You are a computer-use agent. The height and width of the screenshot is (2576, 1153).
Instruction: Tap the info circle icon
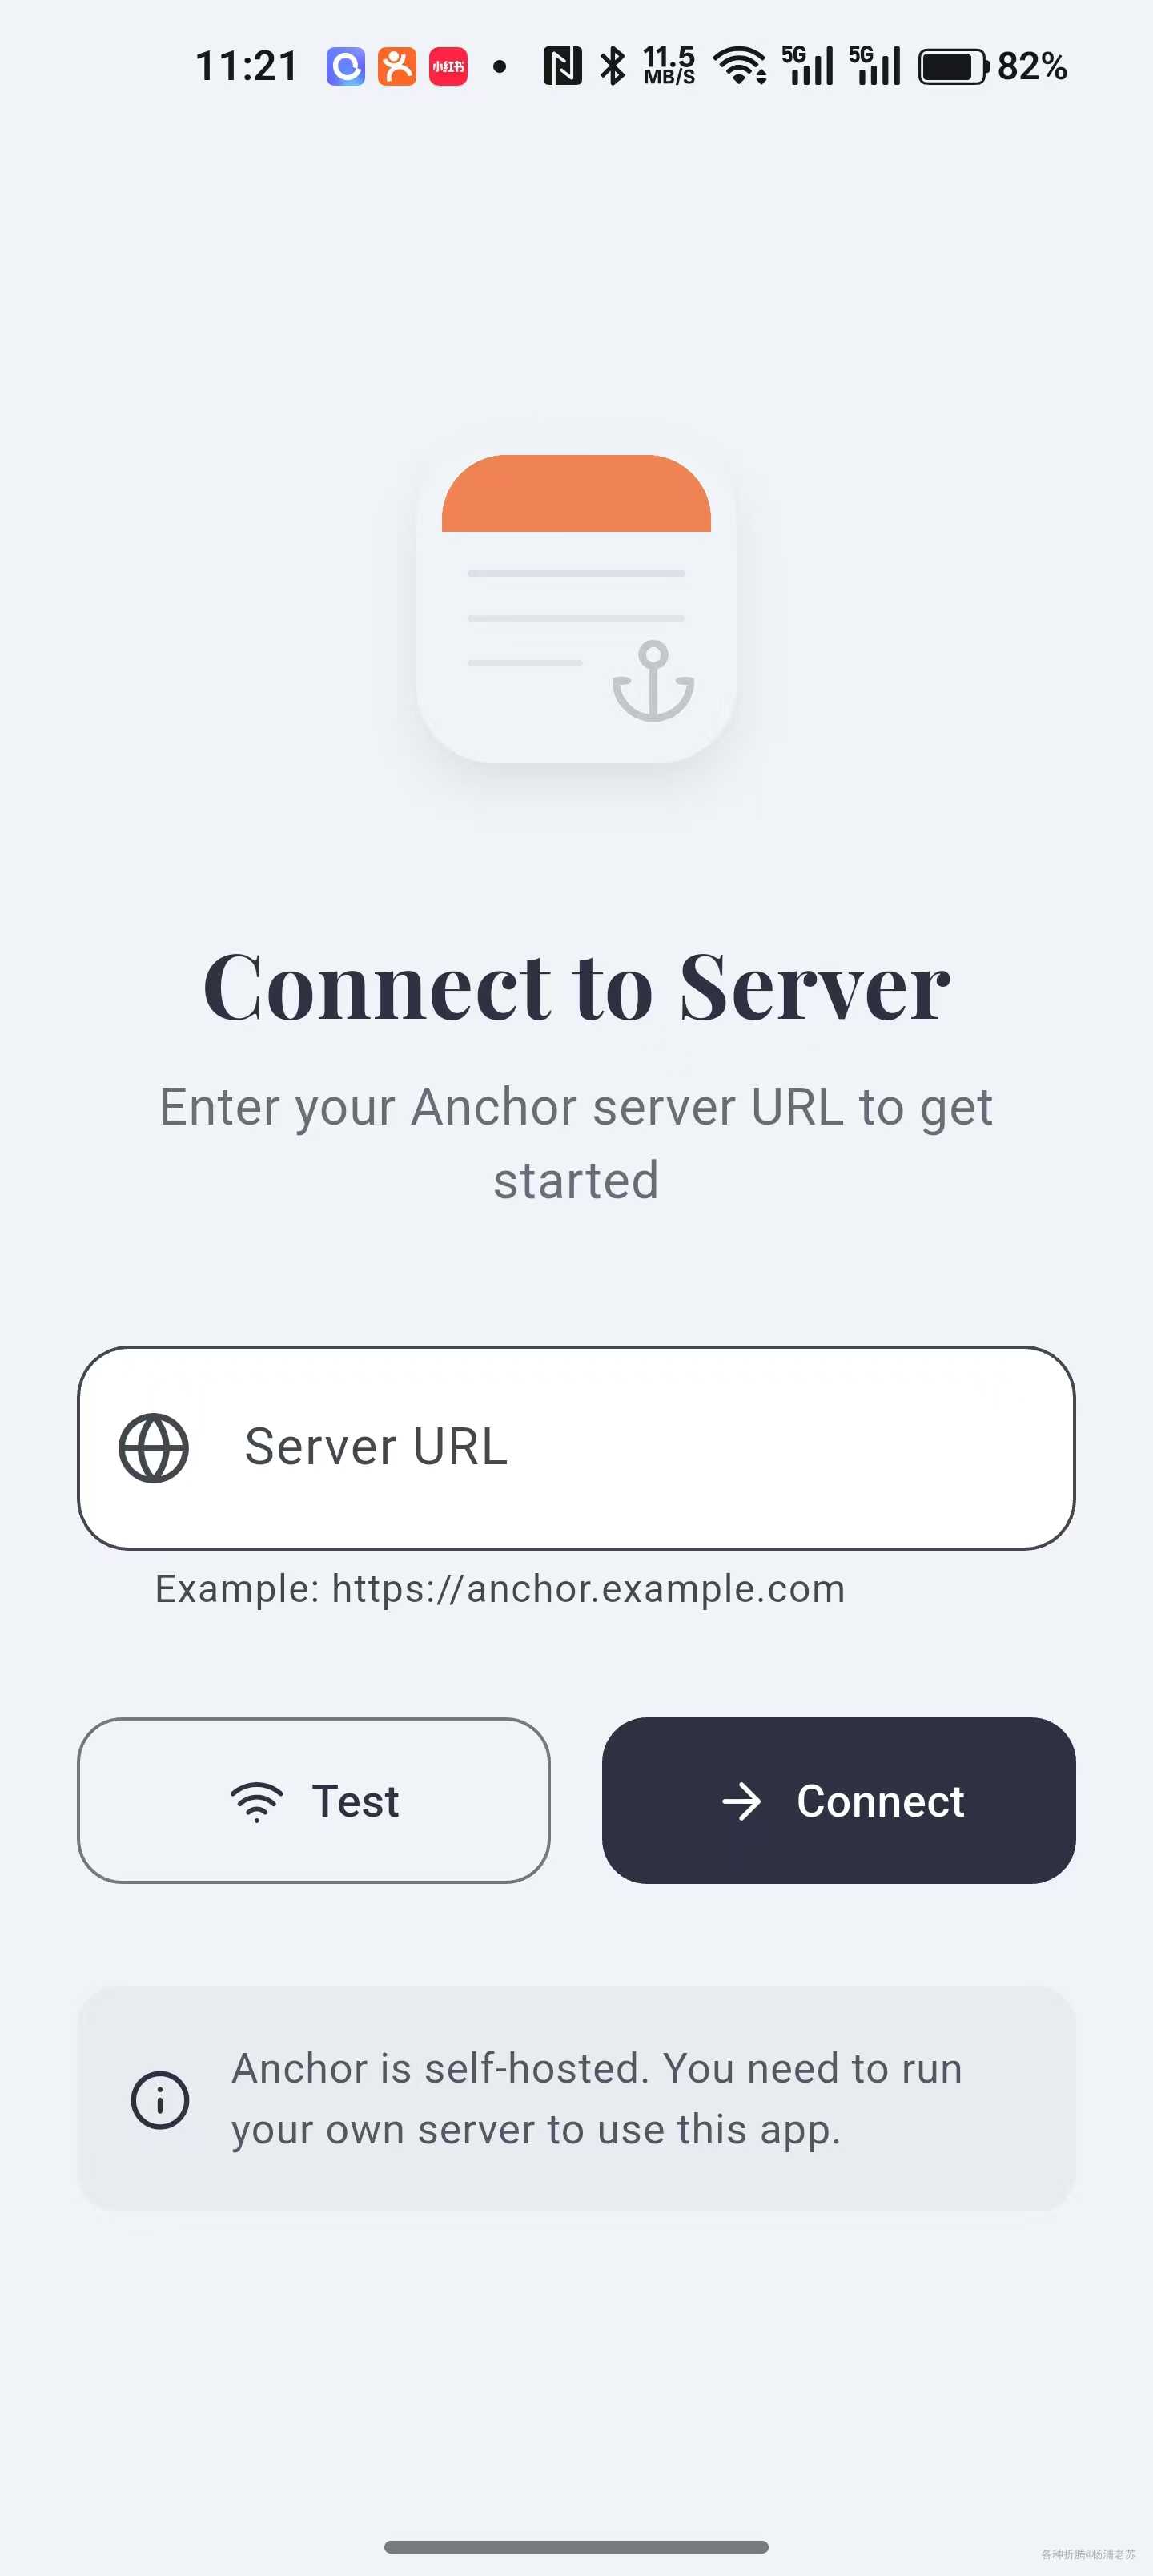click(160, 2099)
